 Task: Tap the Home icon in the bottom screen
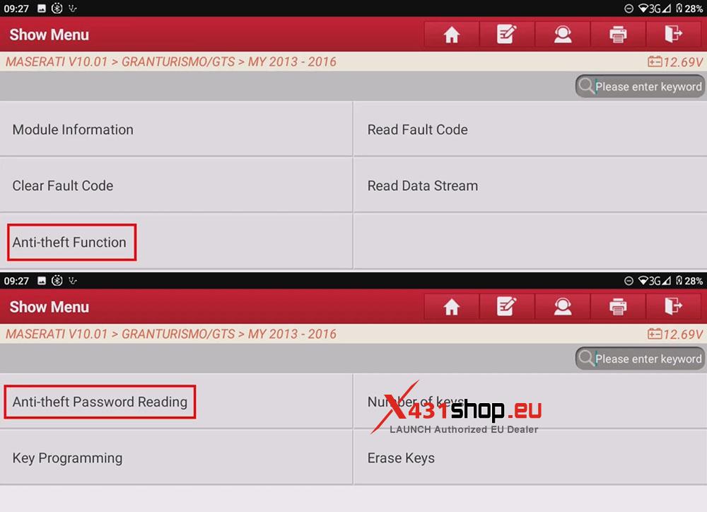tap(451, 307)
